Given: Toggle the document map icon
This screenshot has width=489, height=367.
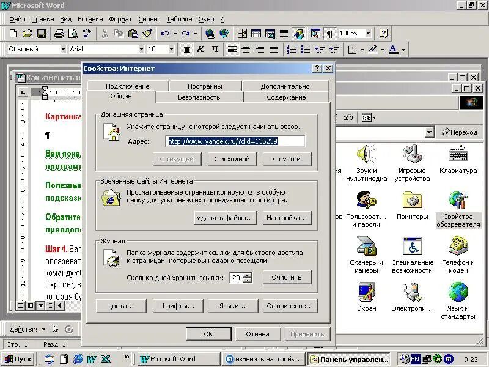Looking at the screenshot, I should coord(315,34).
